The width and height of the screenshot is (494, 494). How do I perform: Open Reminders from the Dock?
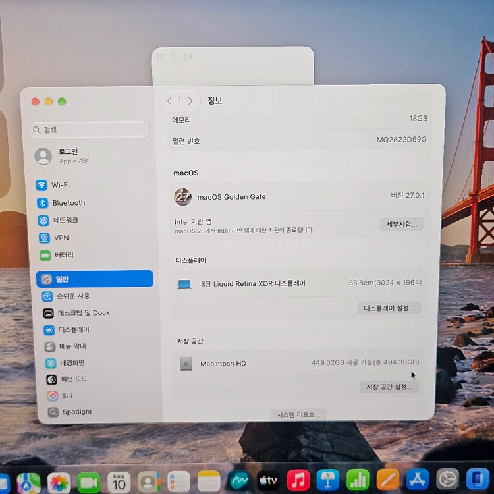[x=178, y=481]
